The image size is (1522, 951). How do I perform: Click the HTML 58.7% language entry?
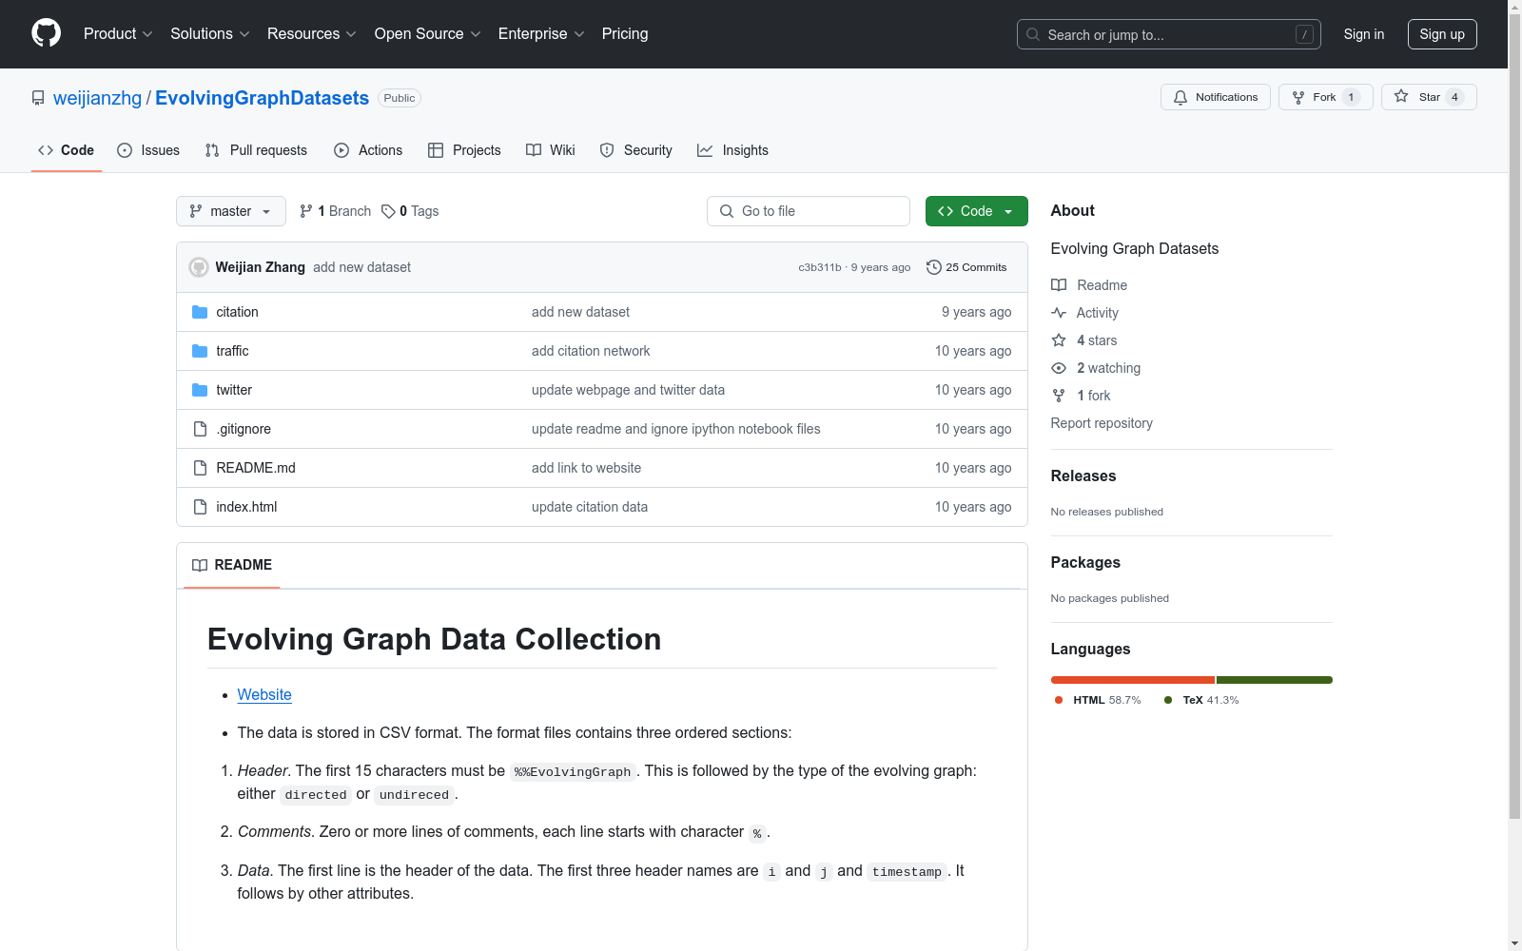[1098, 700]
